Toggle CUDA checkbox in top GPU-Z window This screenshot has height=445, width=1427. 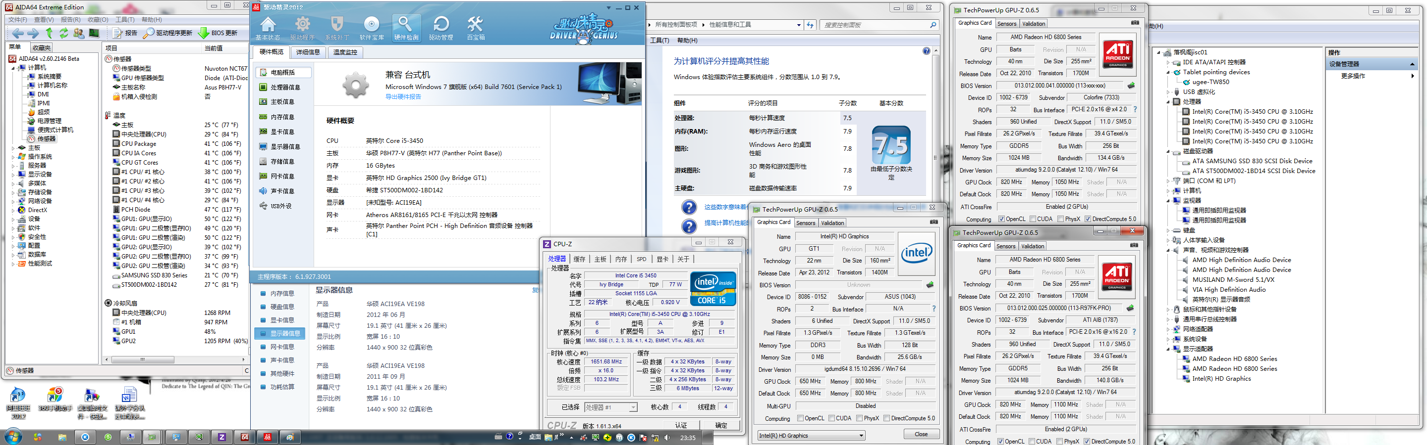[1033, 219]
